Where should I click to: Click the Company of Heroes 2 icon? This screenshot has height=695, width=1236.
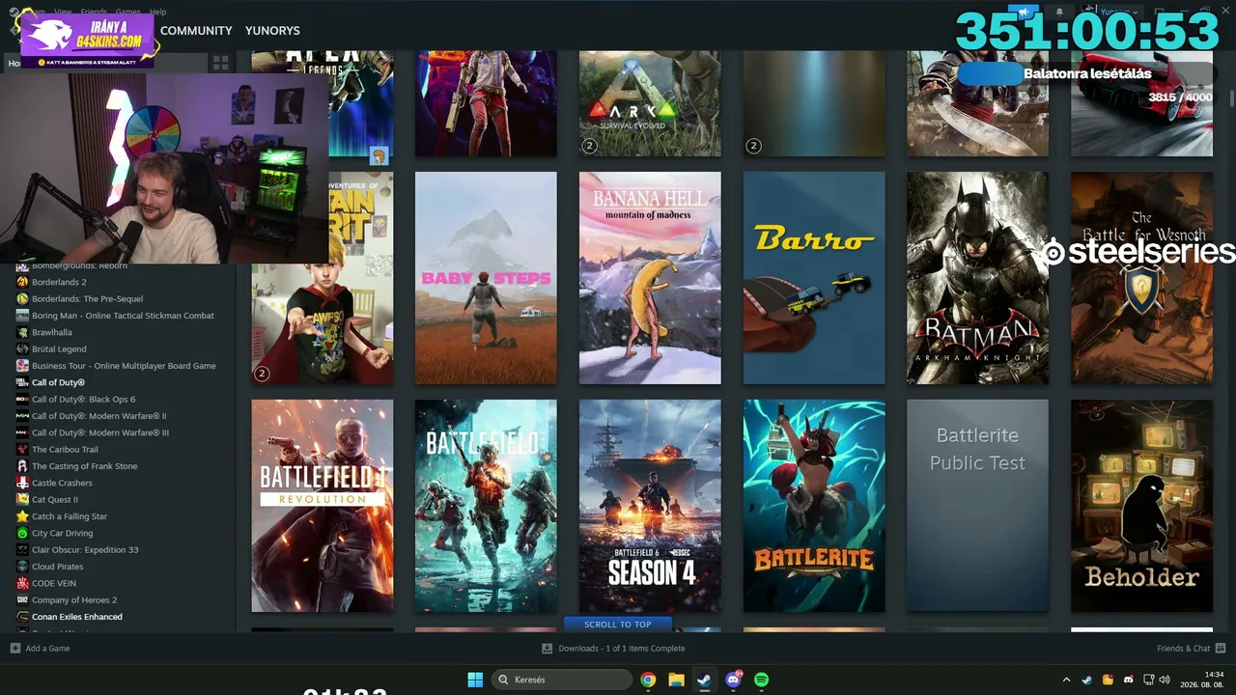click(22, 599)
